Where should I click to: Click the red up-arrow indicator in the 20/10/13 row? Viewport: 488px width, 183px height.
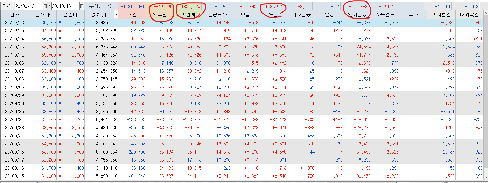click(60, 47)
